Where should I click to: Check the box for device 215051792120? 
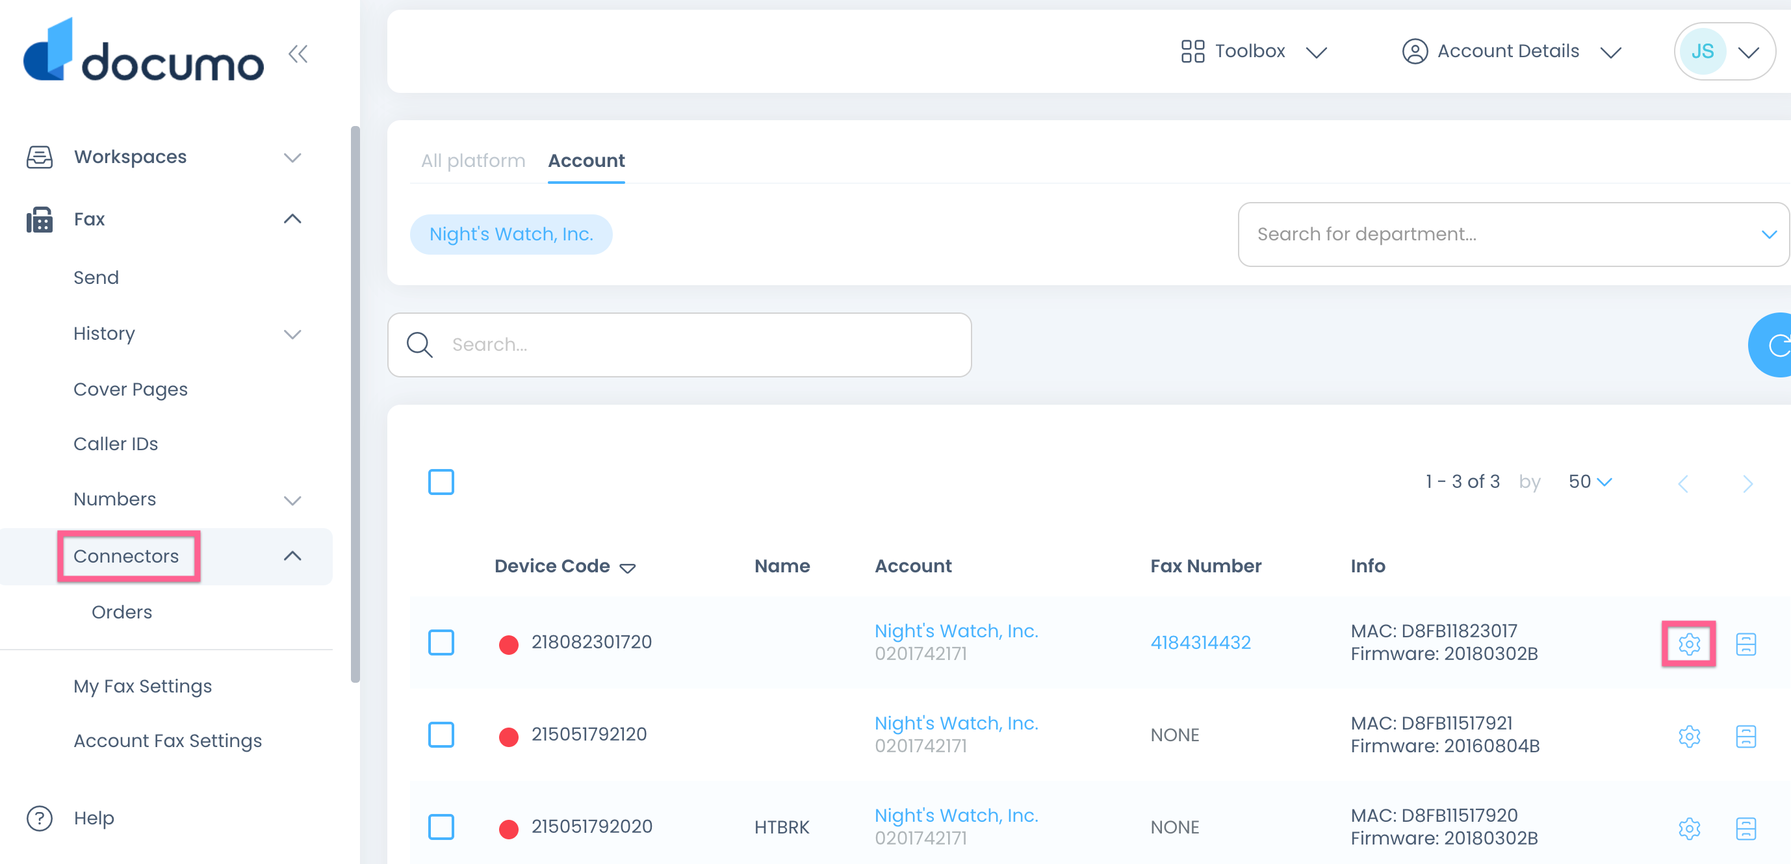pos(441,735)
